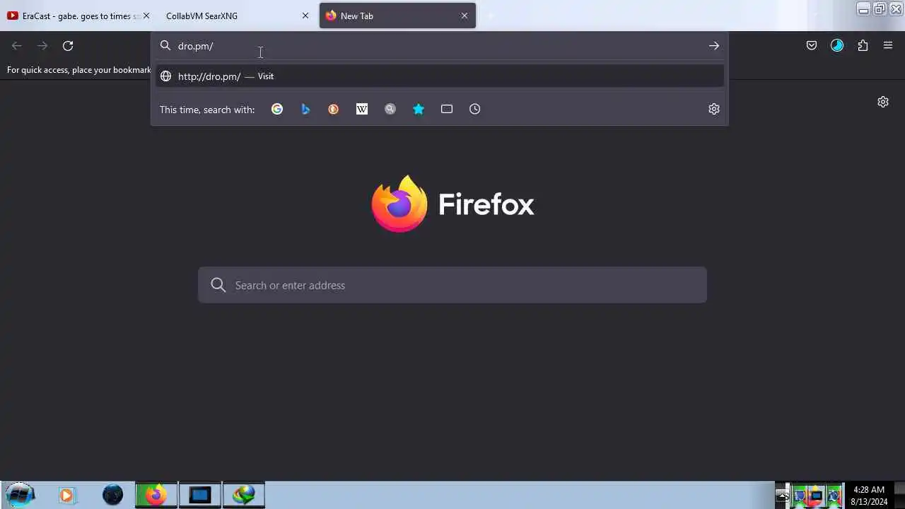This screenshot has width=905, height=509.
Task: Open the Extensions puzzle icon
Action: (x=863, y=46)
